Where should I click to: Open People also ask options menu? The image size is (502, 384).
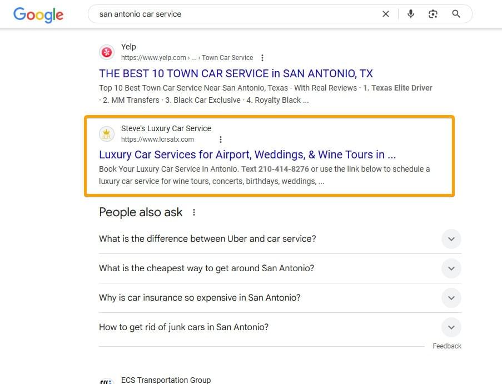click(194, 212)
